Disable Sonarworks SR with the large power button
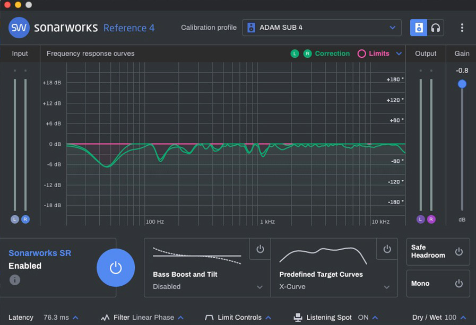476x325 pixels. (x=116, y=268)
